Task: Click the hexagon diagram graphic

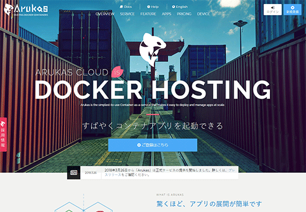Action: point(83,203)
